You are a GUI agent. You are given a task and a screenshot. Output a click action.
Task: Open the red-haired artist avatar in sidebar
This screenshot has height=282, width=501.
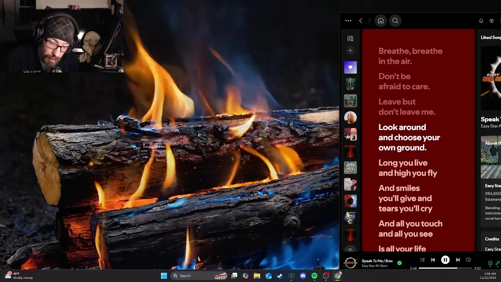[350, 117]
